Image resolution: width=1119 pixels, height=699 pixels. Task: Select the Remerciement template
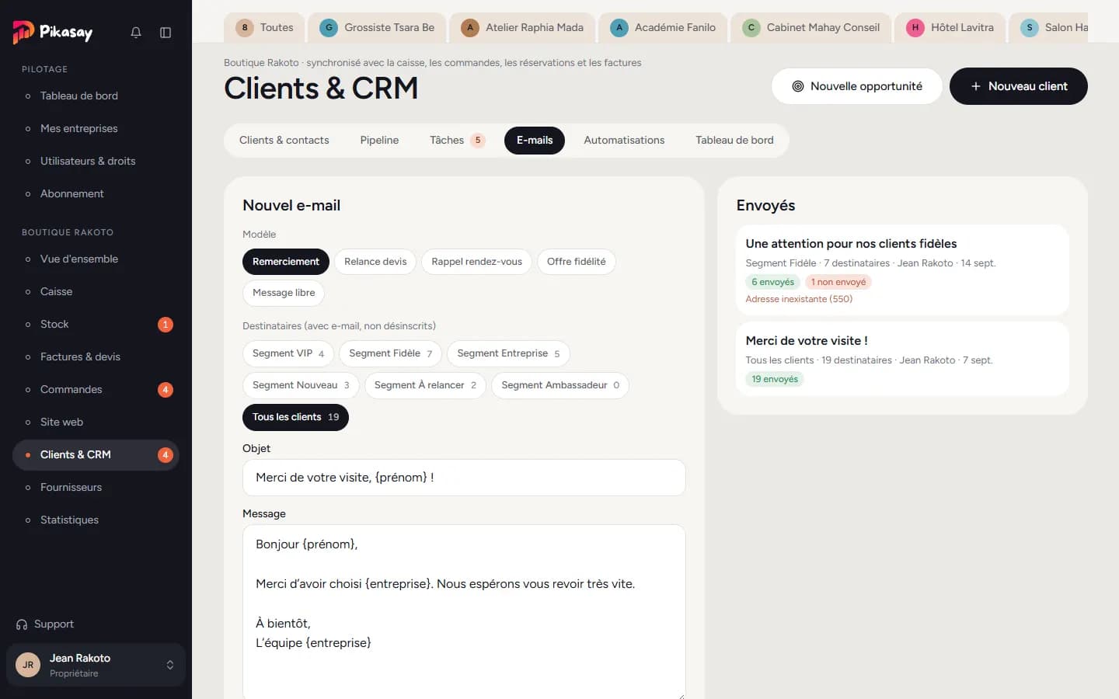tap(286, 262)
